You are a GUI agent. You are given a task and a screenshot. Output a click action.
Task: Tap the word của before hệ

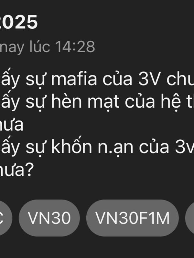140,102
